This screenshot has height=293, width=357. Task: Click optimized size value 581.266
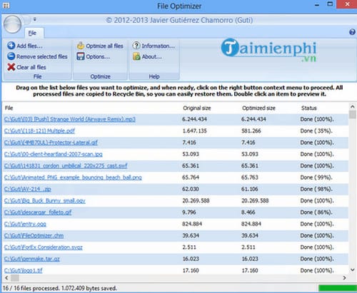251,131
